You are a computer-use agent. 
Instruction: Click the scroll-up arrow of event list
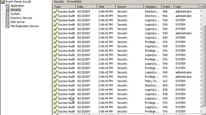pos(203,6)
